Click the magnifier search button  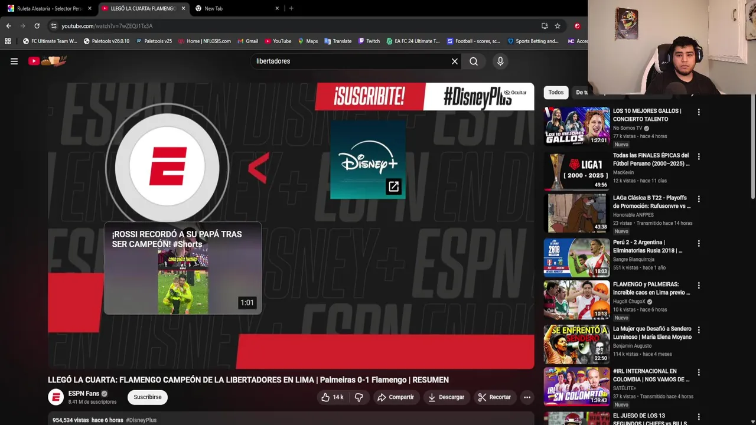pos(474,61)
